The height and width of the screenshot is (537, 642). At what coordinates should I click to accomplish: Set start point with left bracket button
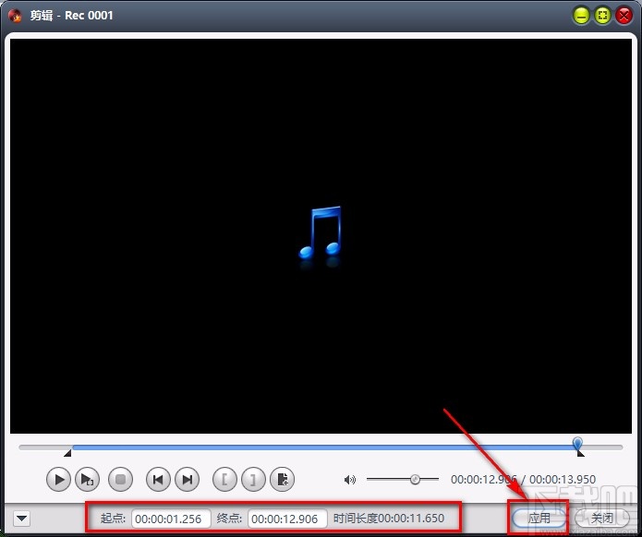[x=224, y=480]
